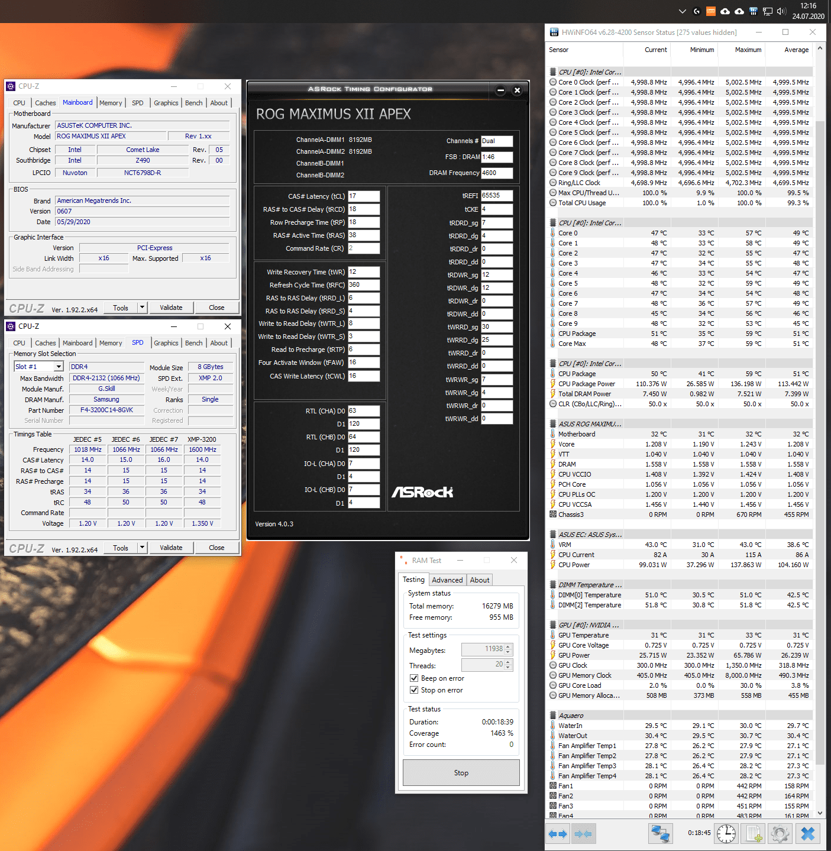Viewport: 831px width, 851px height.
Task: Click CPU-Z icon on SPD window title bar
Action: point(11,326)
